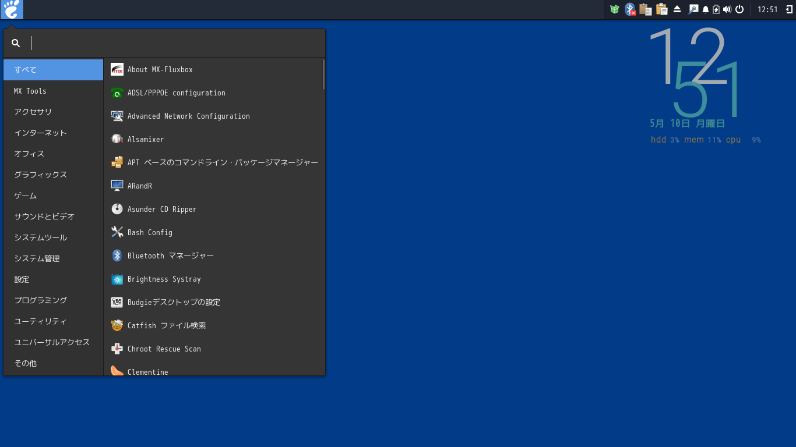Click the Bash Config tools icon
The height and width of the screenshot is (447, 796).
[x=117, y=232]
